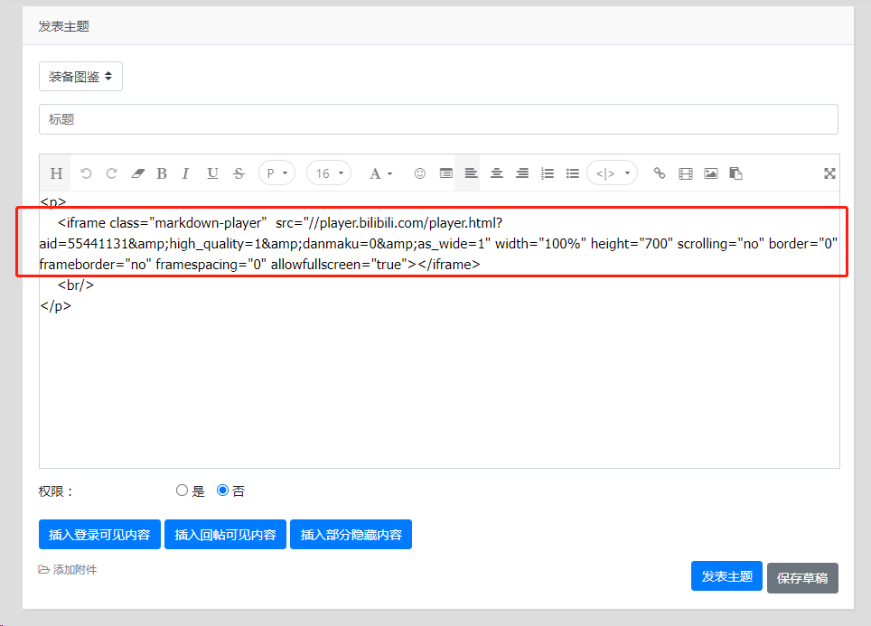Click the H source-code view icon
This screenshot has height=626, width=871.
[56, 173]
